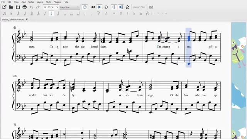Image resolution: width=247 pixels, height=139 pixels.
Task: Click measure number 63
Action: (x=15, y=27)
